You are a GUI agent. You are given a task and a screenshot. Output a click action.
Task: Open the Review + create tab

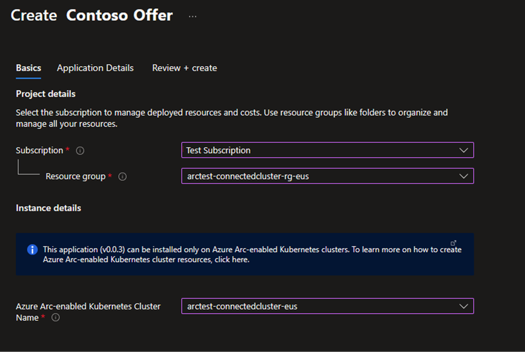[x=184, y=68]
